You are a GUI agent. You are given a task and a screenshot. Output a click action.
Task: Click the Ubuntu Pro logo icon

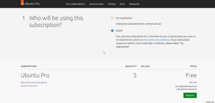[x=22, y=3]
